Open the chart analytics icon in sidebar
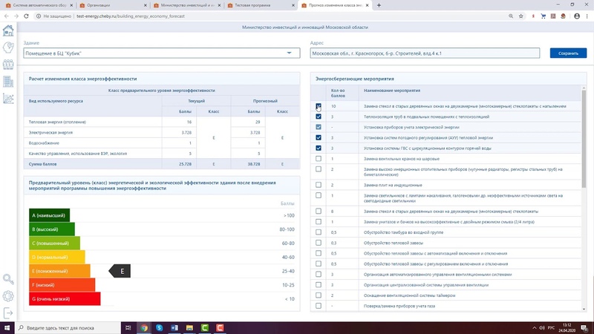The height and width of the screenshot is (334, 594). (x=8, y=99)
